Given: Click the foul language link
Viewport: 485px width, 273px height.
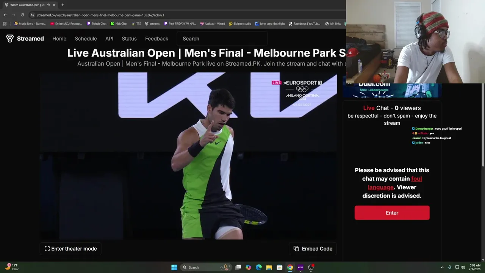Looking at the screenshot, I should [x=394, y=183].
